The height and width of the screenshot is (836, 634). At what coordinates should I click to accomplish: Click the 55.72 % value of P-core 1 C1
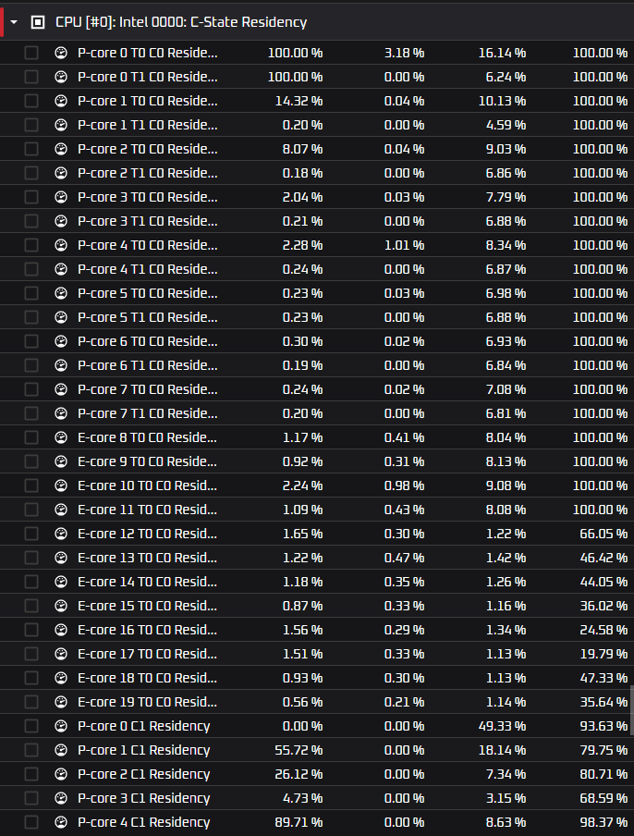click(x=299, y=750)
